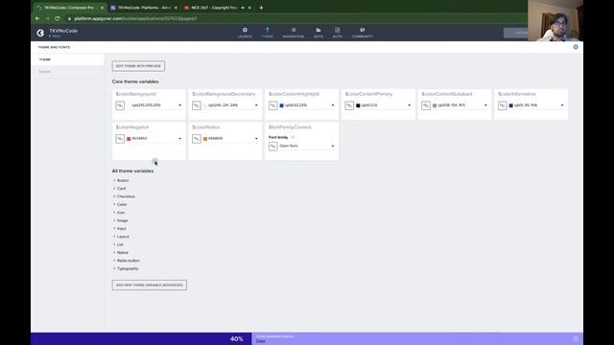This screenshot has width=614, height=345.
Task: Expand the Color theme variables
Action: click(x=120, y=204)
